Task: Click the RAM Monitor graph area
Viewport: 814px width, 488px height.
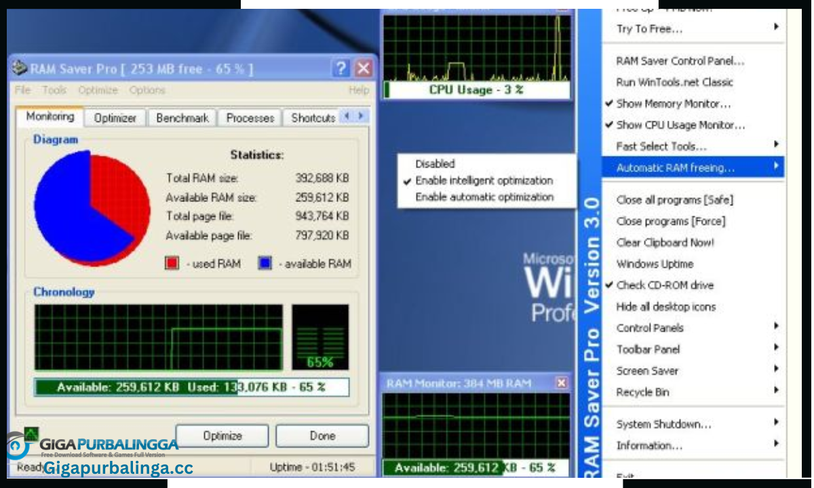Action: 476,426
